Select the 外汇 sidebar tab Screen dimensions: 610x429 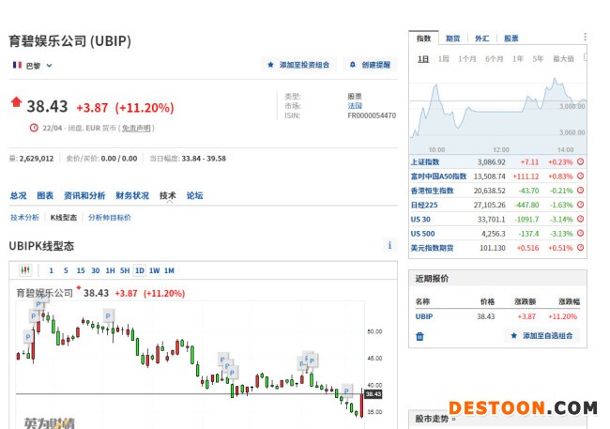(482, 38)
